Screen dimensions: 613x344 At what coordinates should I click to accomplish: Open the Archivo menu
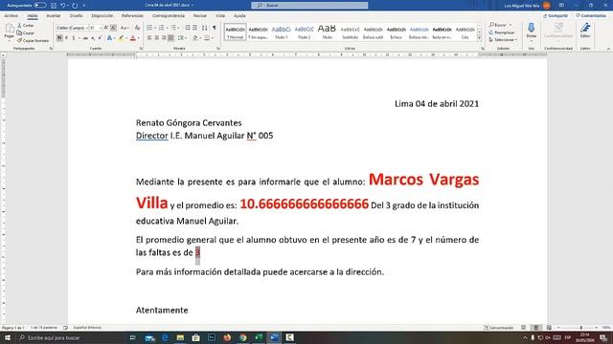coord(11,16)
